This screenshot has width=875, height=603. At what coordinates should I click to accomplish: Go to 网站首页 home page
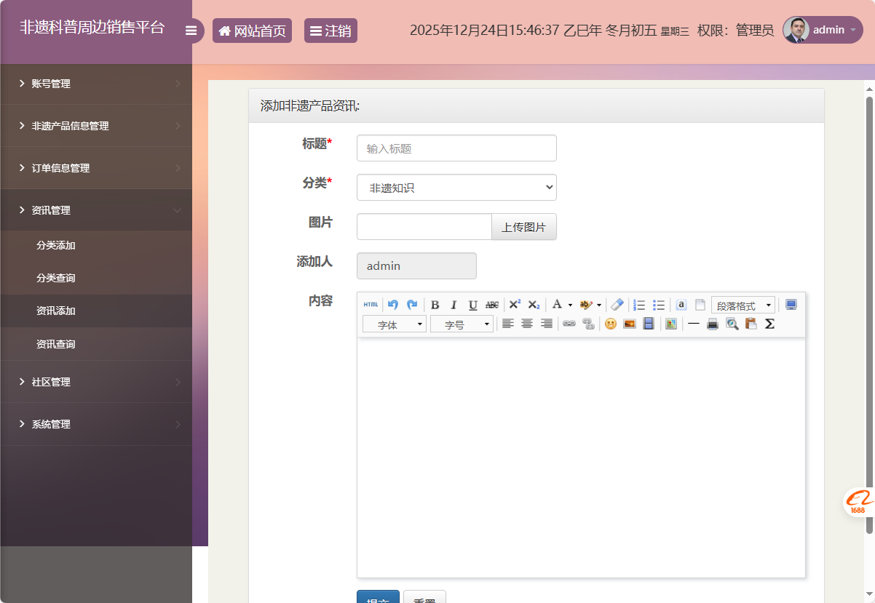point(252,31)
